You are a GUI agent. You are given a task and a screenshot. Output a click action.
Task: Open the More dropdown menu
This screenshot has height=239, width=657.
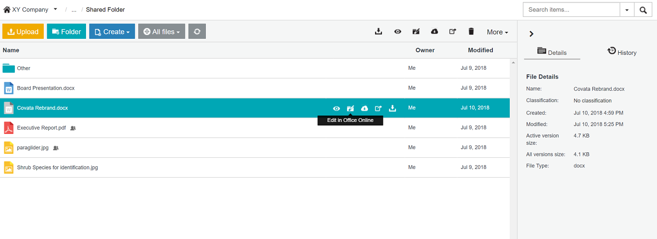(x=497, y=32)
